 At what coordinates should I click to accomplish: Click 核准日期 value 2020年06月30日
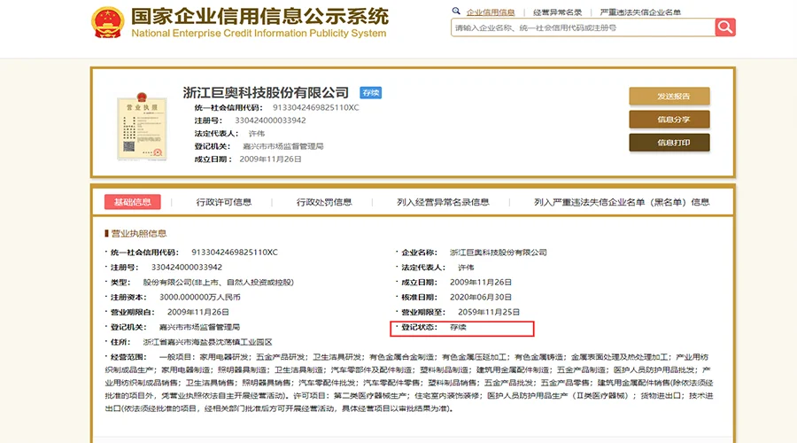tap(481, 297)
